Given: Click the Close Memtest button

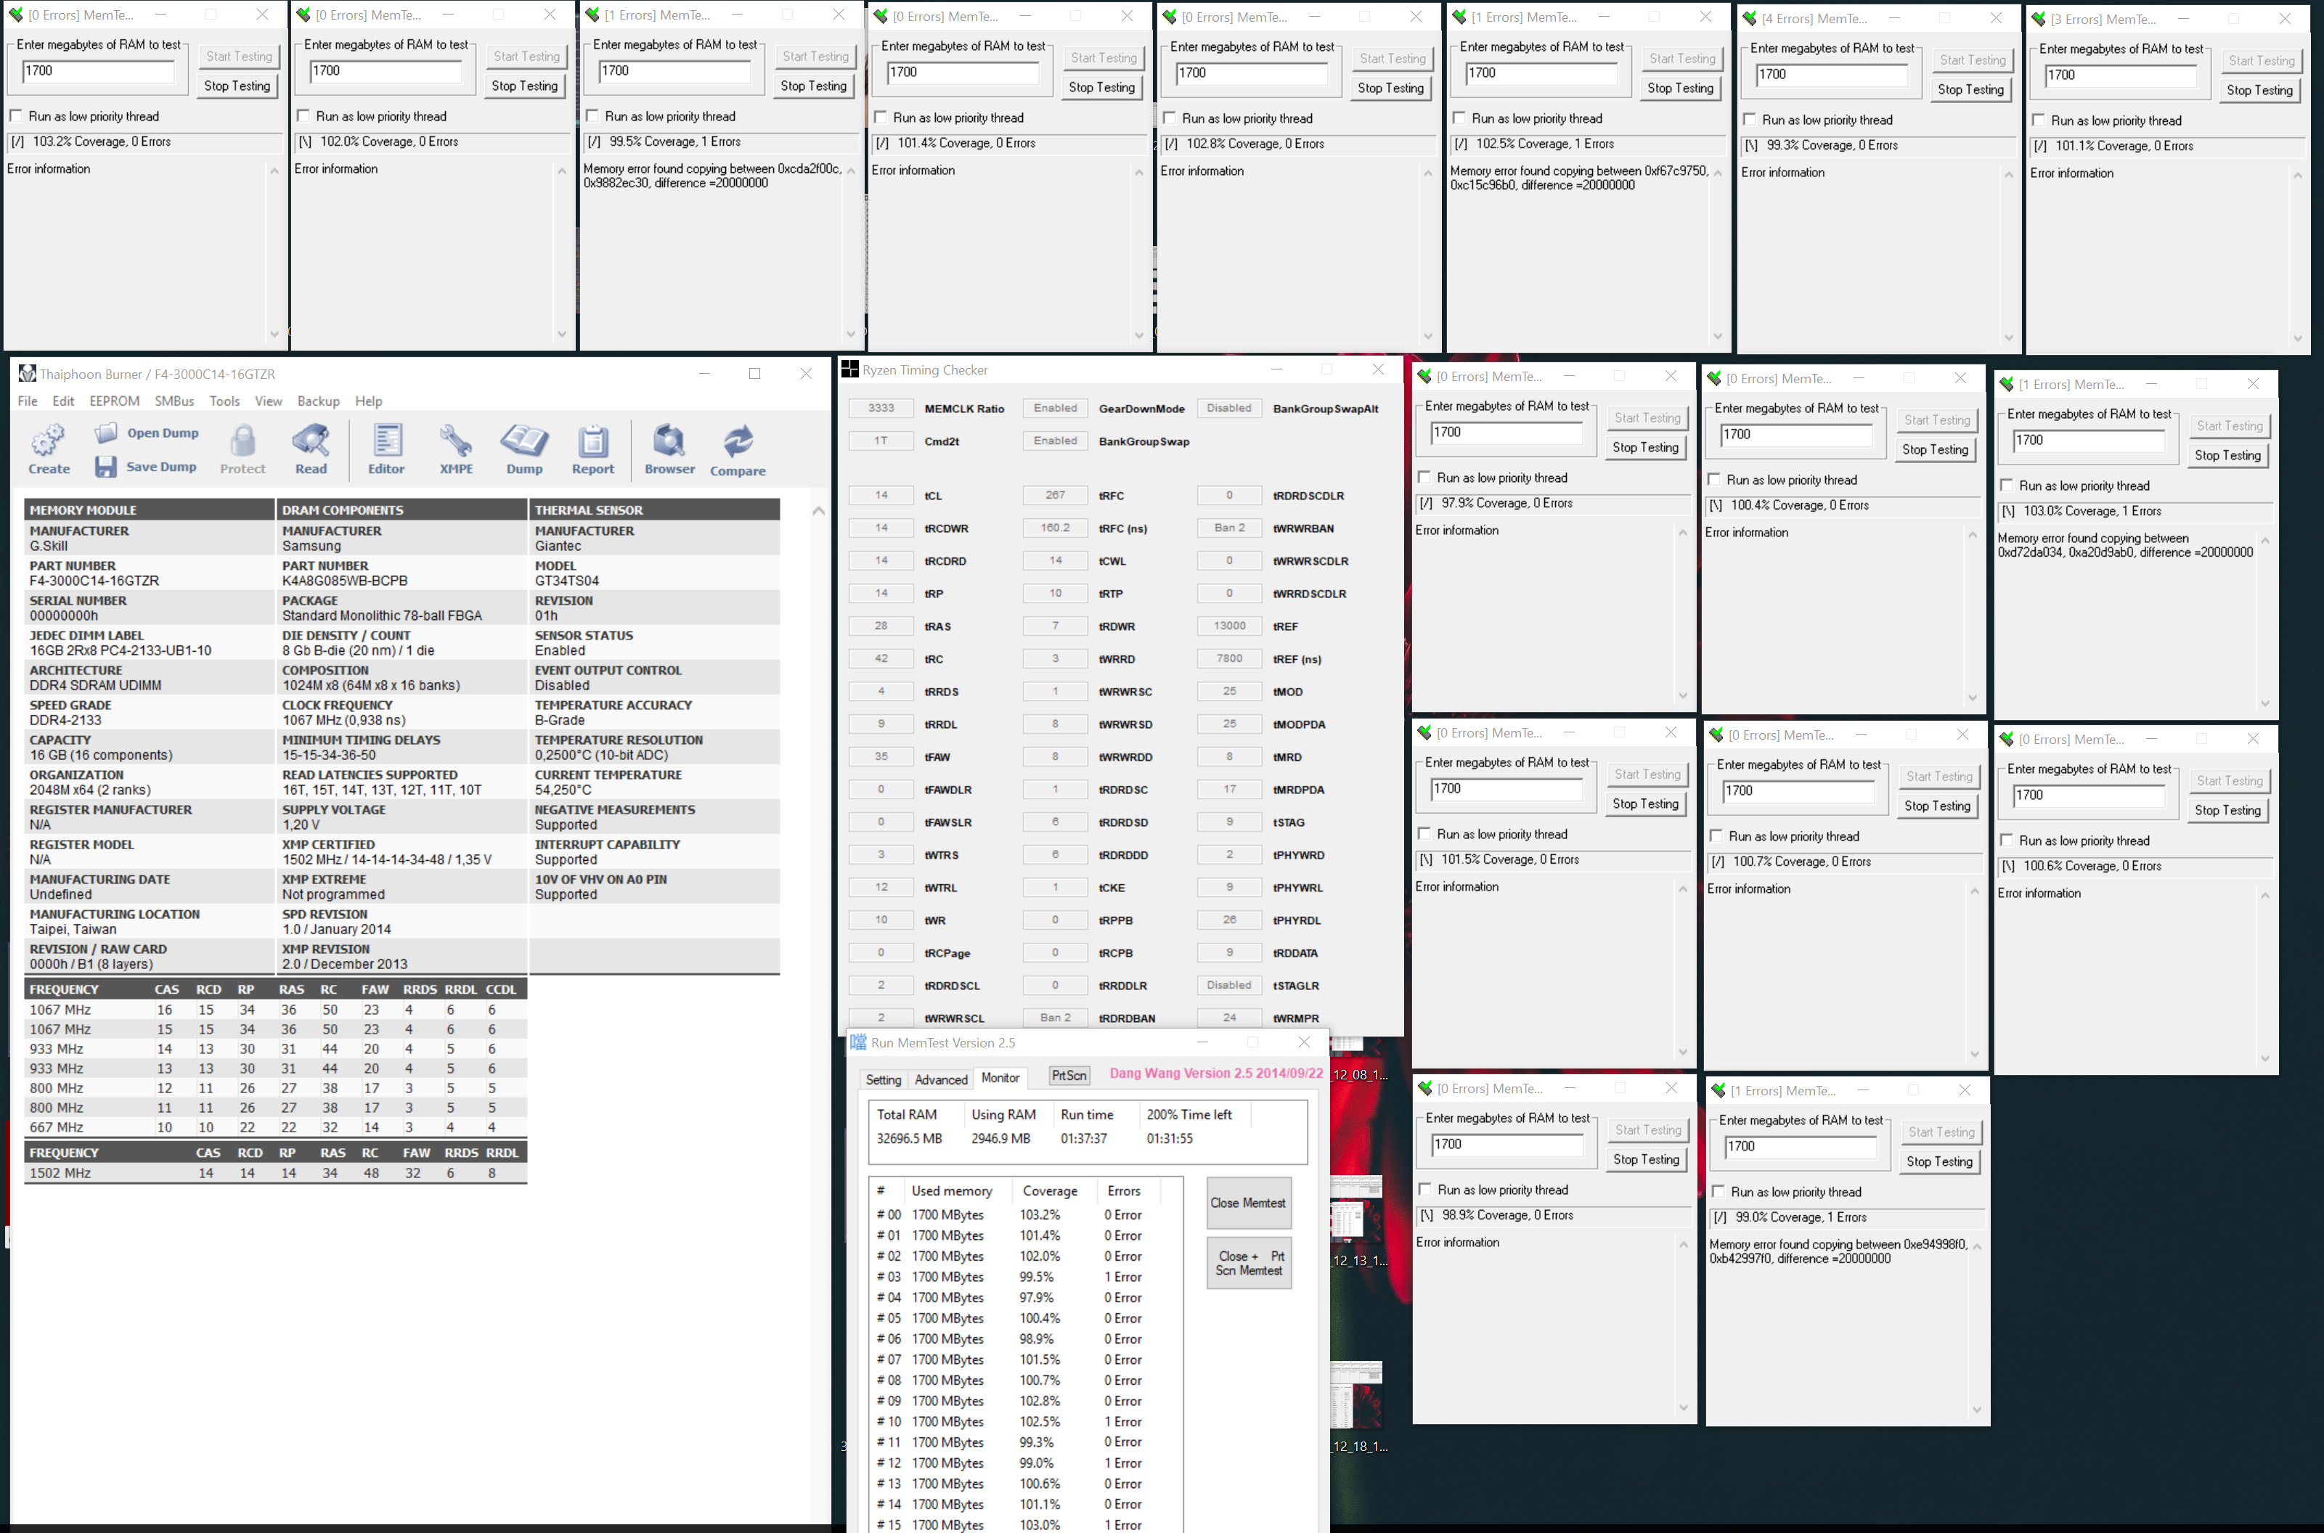Looking at the screenshot, I should (1247, 1203).
